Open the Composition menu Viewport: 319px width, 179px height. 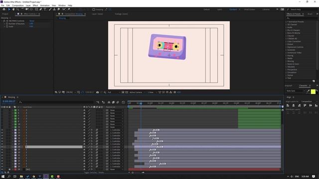(18, 5)
